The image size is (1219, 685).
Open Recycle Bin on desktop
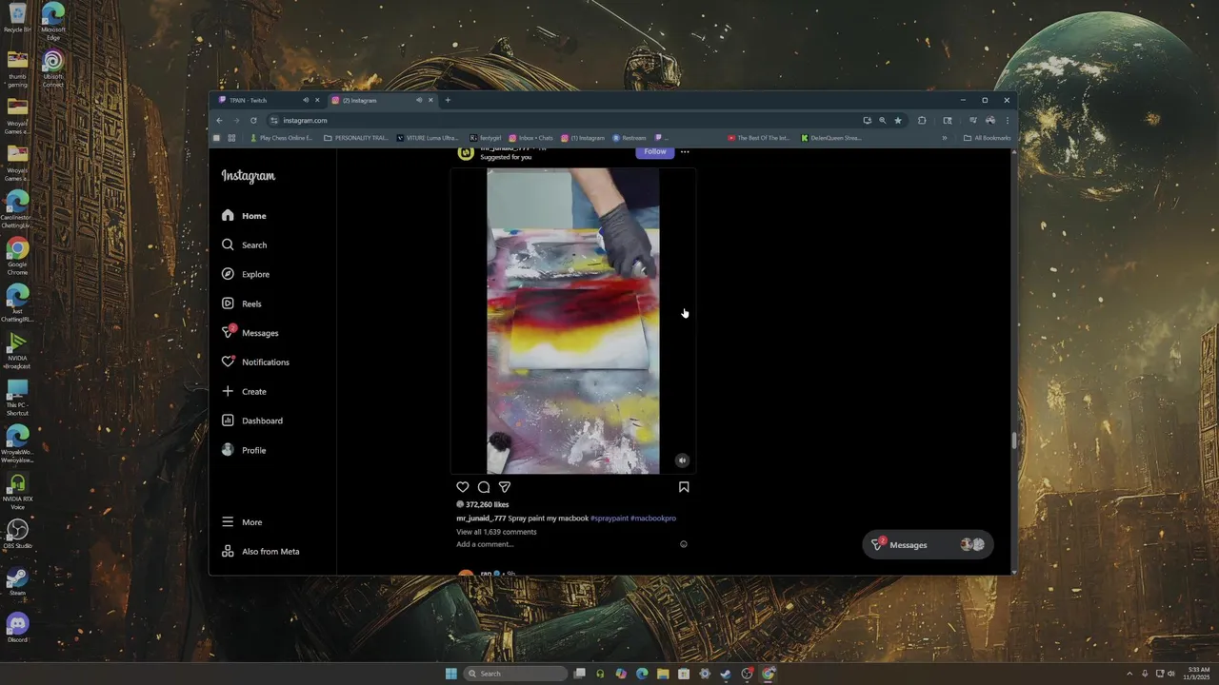[x=17, y=17]
